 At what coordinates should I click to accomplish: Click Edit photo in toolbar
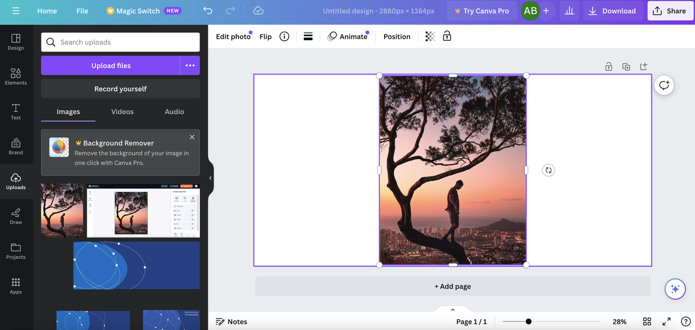point(233,36)
